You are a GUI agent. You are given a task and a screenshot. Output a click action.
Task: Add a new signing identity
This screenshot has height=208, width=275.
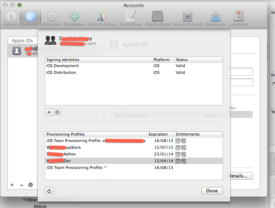(49, 112)
